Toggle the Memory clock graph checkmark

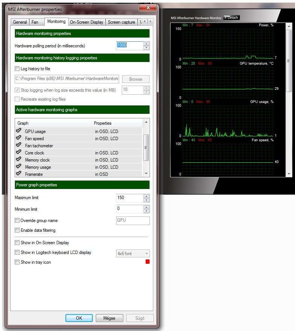(18, 159)
